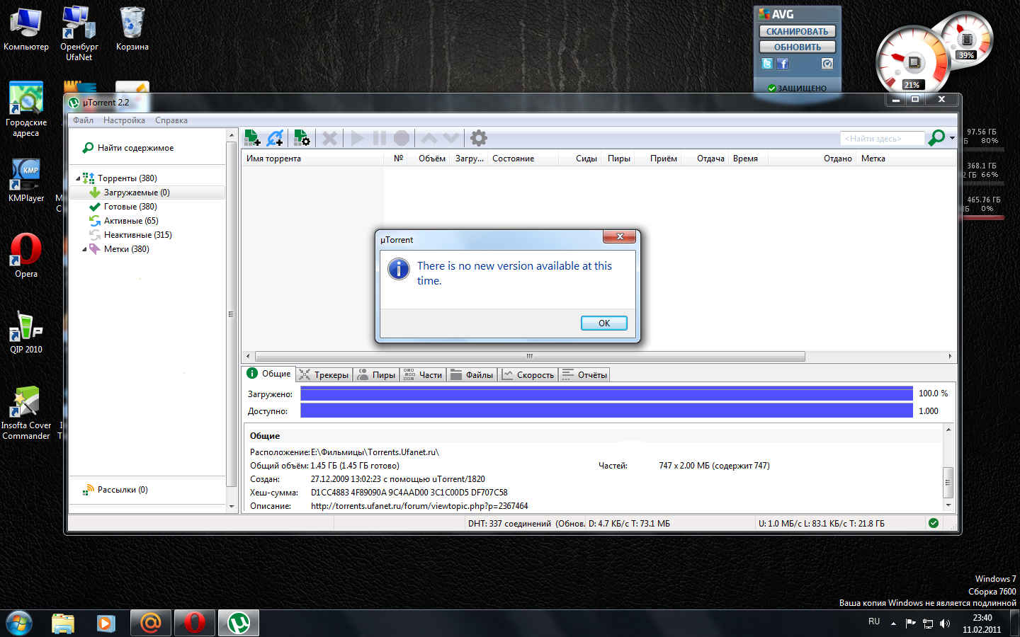Image resolution: width=1020 pixels, height=637 pixels.
Task: Switch to the Пиры tab
Action: 376,375
